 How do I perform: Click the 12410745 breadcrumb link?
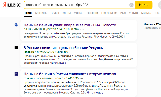pos(72,78)
